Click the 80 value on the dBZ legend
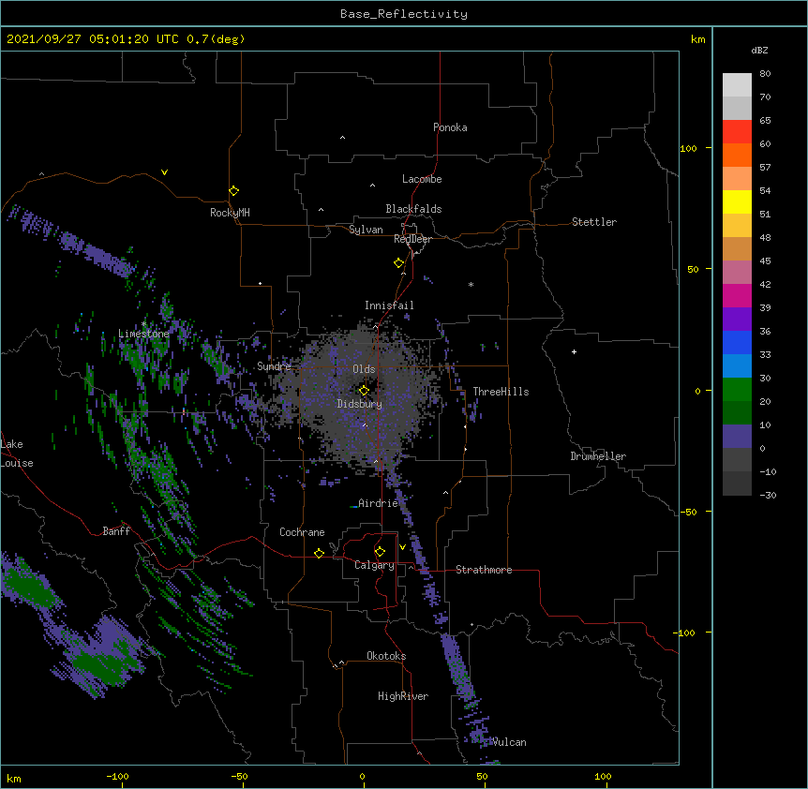 click(765, 74)
